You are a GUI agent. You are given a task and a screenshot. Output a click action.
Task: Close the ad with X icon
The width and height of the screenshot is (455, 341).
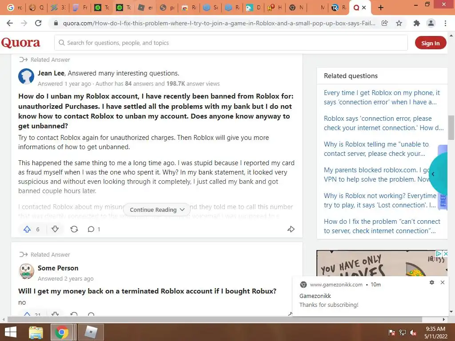[x=445, y=254]
